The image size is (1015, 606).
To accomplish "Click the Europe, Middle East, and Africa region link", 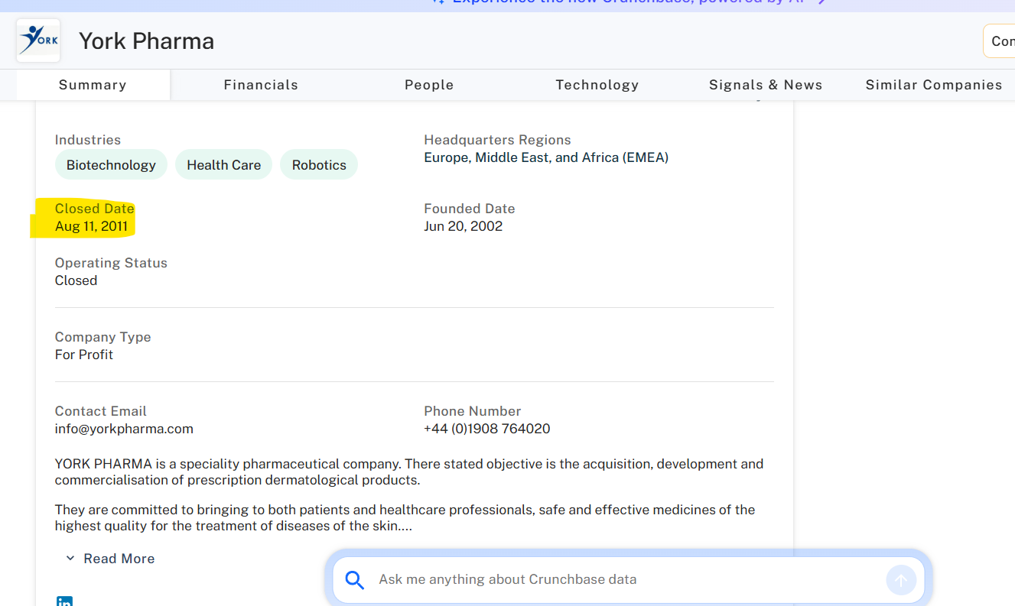I will tap(546, 157).
